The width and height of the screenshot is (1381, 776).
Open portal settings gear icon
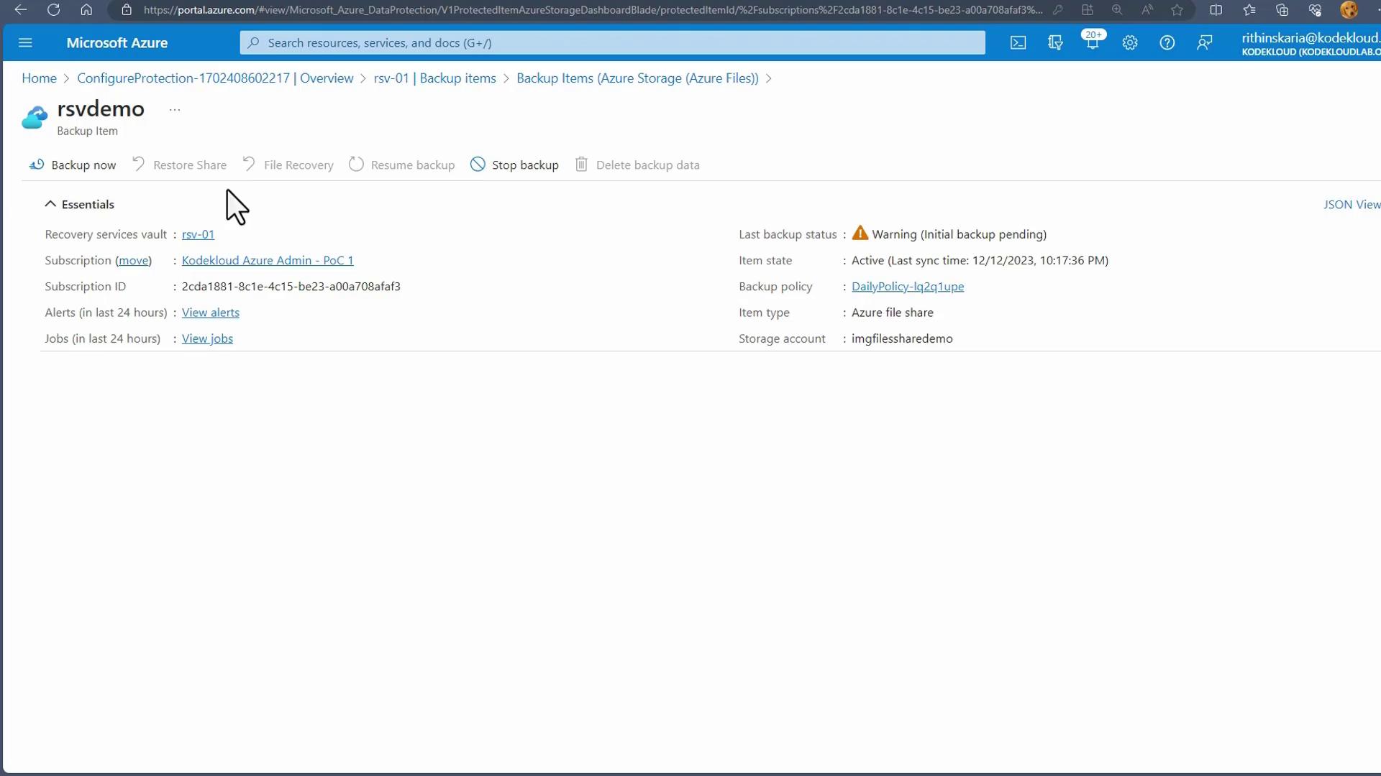(1130, 43)
